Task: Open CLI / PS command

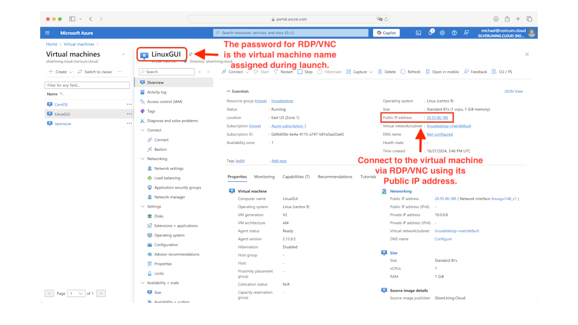Action: 502,72
